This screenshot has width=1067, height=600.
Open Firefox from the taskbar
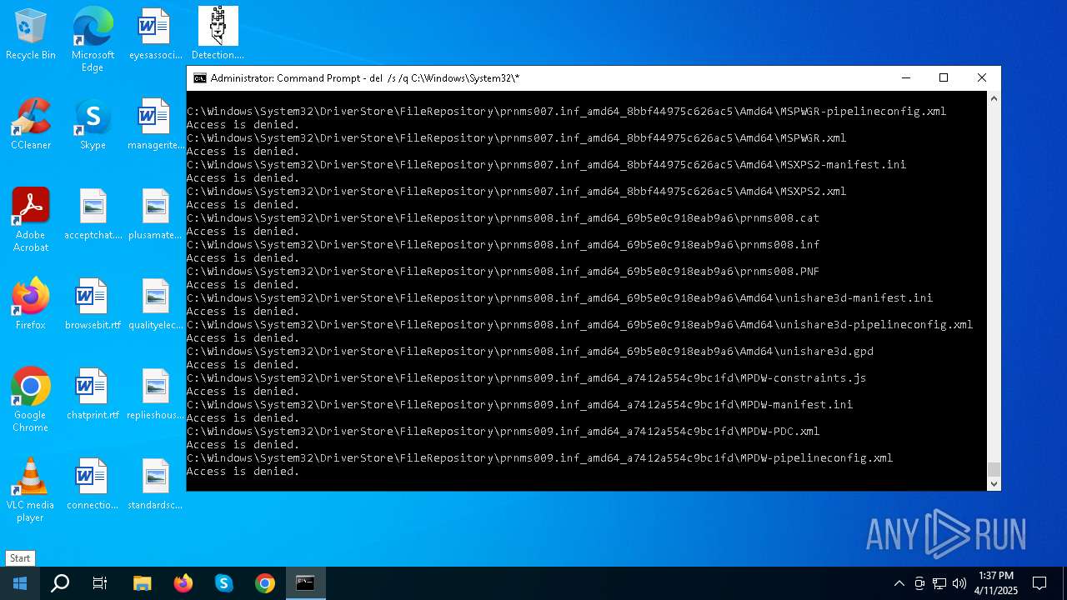pyautogui.click(x=183, y=583)
